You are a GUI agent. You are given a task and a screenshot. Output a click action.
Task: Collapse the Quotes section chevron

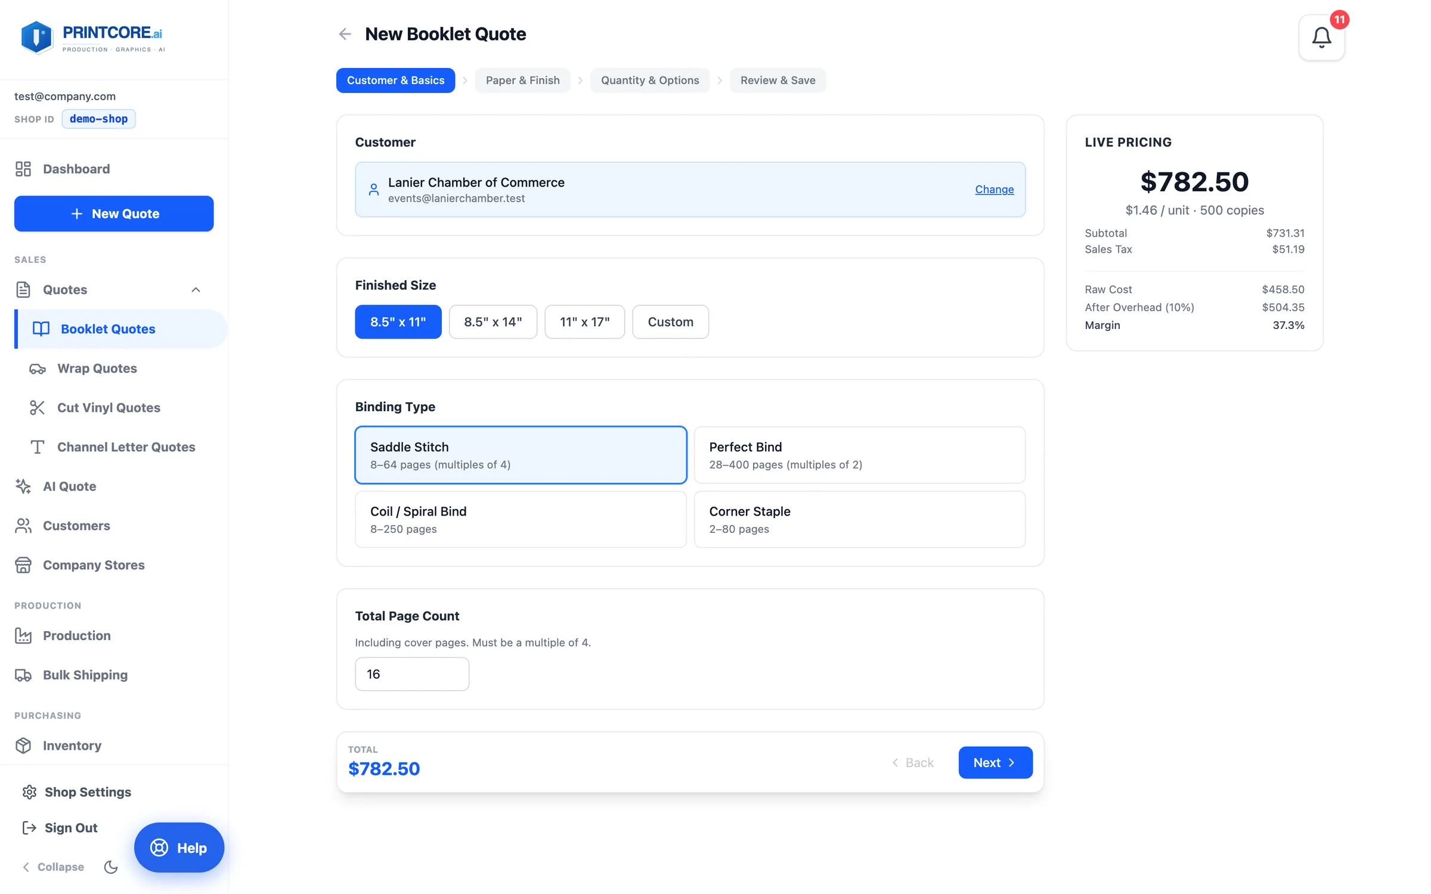(196, 290)
